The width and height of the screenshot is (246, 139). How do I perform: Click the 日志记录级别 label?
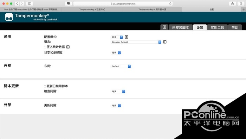[53, 52]
